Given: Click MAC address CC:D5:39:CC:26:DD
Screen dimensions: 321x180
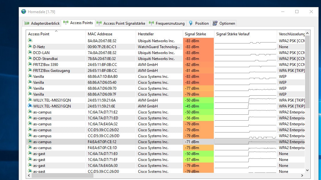Looking at the screenshot, I should point(103,136).
